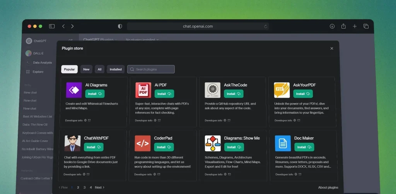Open the tab overview icon

pyautogui.click(x=366, y=26)
